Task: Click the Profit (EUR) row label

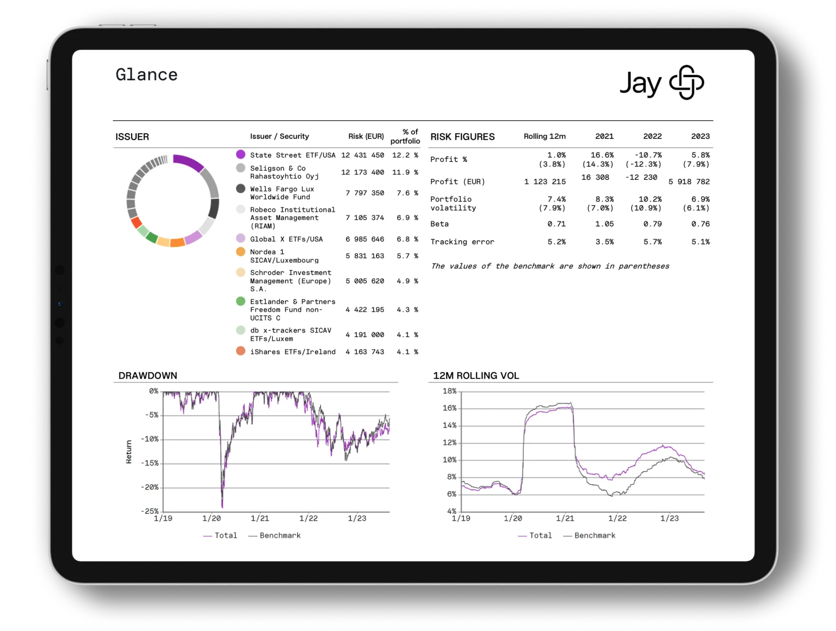Action: (458, 182)
